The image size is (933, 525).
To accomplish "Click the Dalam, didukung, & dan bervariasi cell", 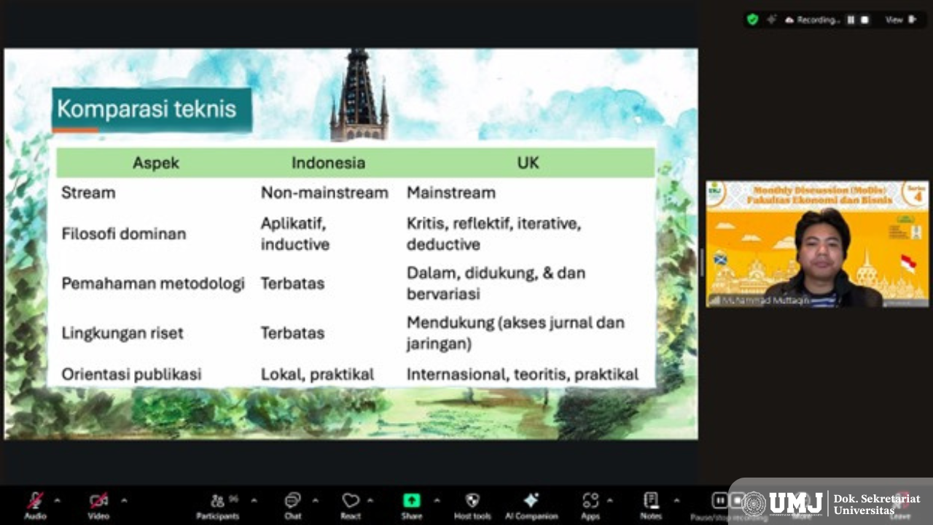I will point(496,283).
